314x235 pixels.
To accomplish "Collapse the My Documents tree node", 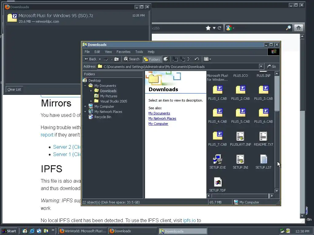I will (x=85, y=86).
